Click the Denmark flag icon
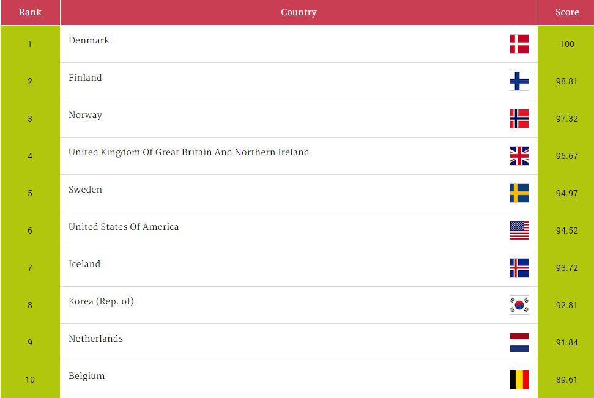 point(519,44)
